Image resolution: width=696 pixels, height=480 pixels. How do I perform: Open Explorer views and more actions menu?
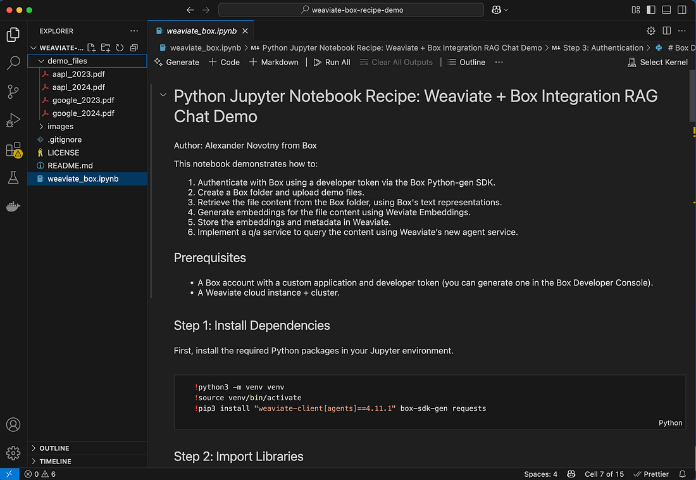tap(134, 30)
